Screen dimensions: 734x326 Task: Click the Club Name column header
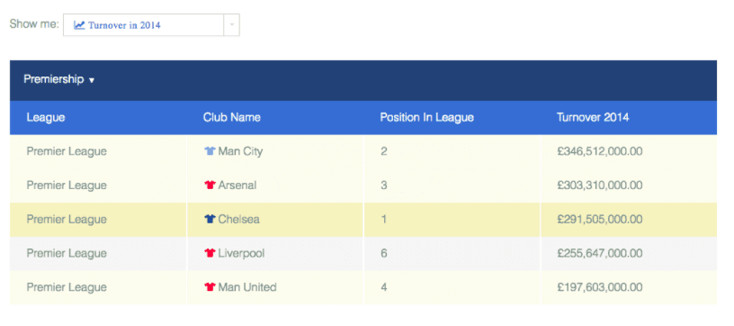232,118
